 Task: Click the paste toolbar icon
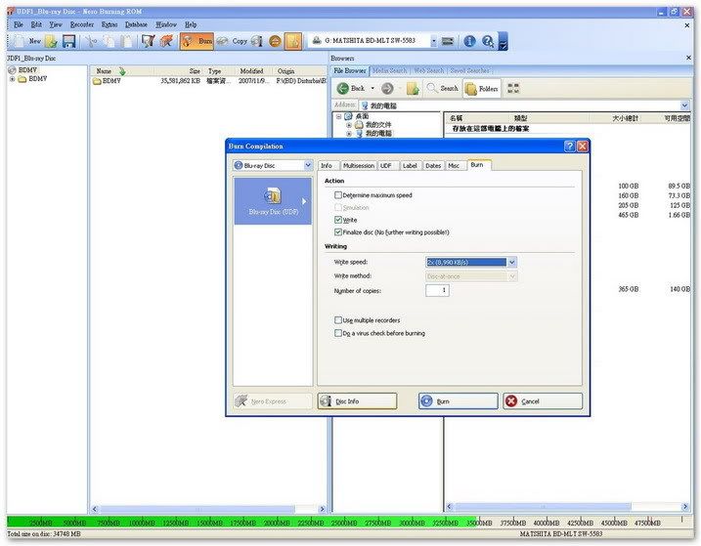tap(127, 41)
